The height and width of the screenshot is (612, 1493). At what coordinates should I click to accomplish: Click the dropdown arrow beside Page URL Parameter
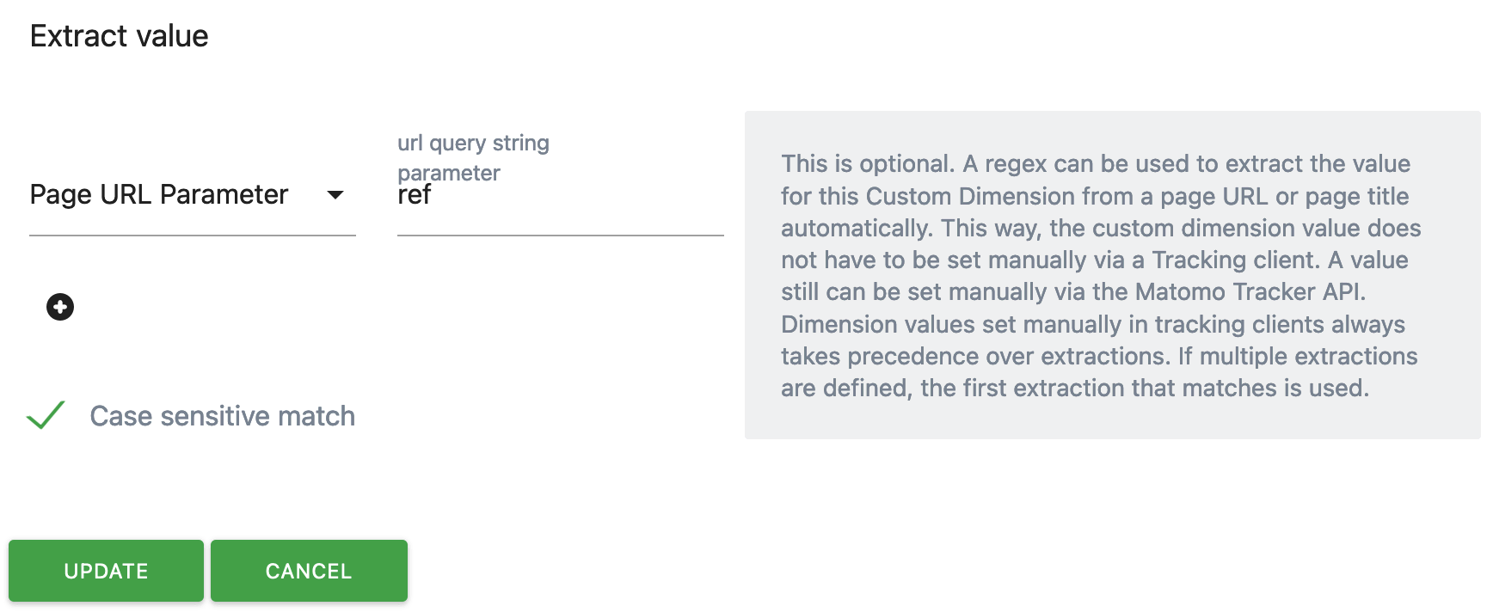click(335, 195)
